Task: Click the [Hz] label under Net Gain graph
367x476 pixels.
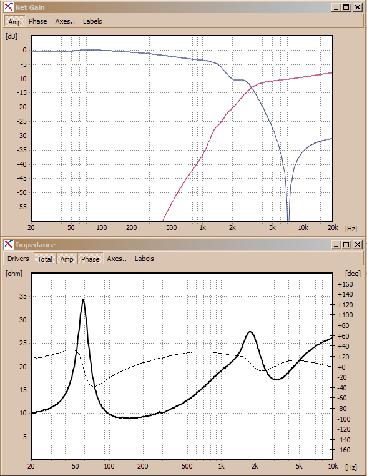Action: click(x=351, y=229)
